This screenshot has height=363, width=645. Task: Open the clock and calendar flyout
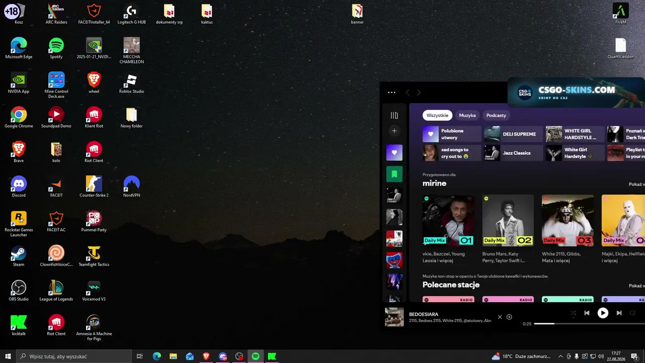tap(616, 356)
